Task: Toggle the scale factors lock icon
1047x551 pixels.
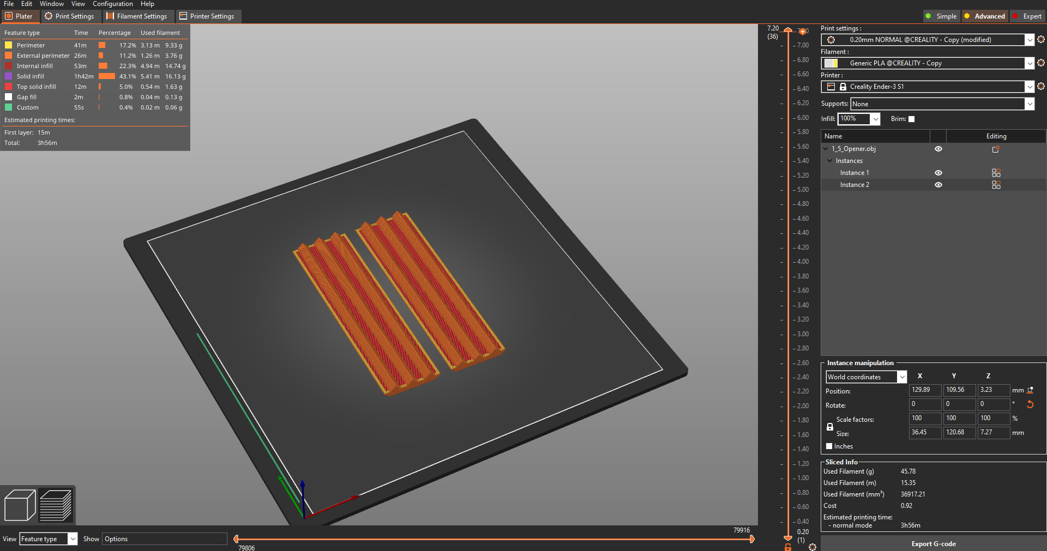Action: 829,427
